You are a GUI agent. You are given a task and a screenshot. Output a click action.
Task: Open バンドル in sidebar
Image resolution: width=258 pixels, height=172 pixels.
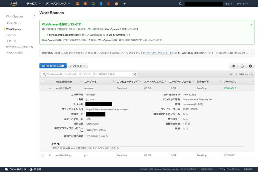11,35
